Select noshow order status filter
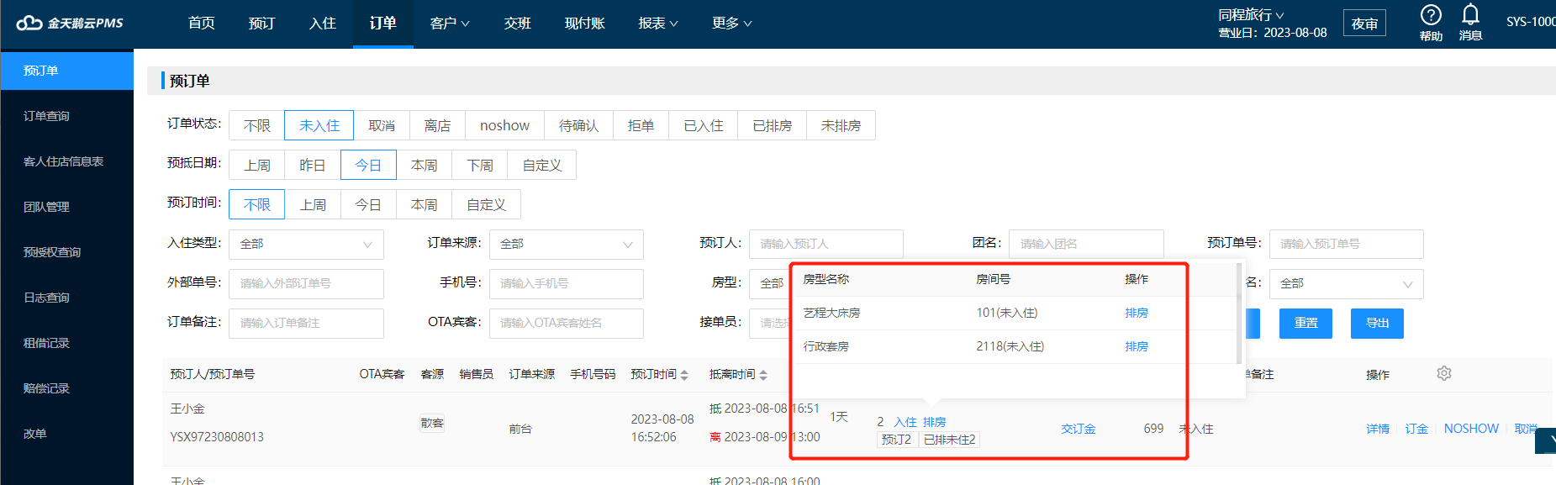The image size is (1556, 485). [504, 125]
